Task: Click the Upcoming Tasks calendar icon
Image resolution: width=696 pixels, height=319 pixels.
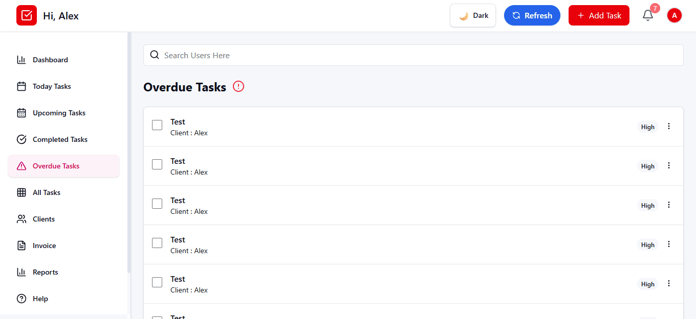Action: click(21, 113)
